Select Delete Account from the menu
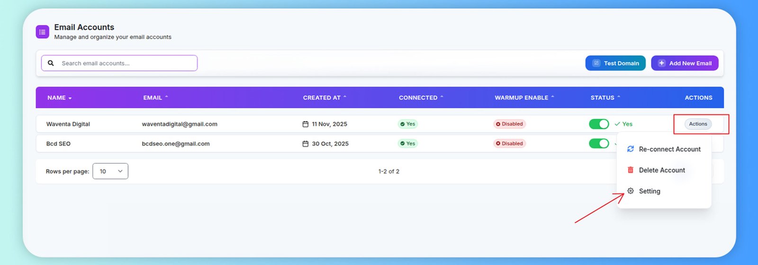Image resolution: width=758 pixels, height=265 pixels. click(662, 170)
